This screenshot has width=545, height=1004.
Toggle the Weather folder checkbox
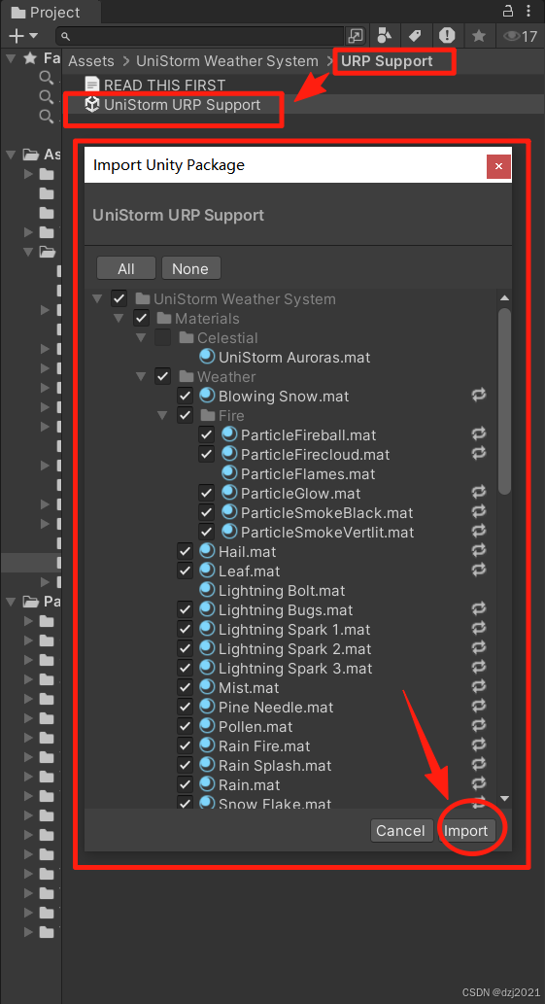coord(163,376)
